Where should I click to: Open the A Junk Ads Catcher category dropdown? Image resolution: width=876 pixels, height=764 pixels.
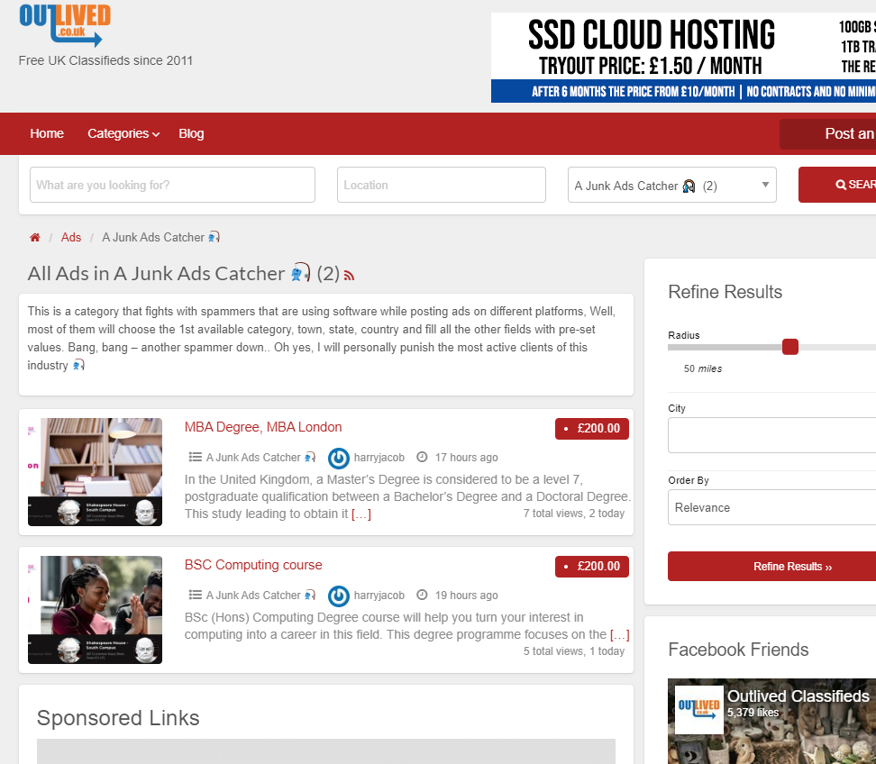[671, 185]
